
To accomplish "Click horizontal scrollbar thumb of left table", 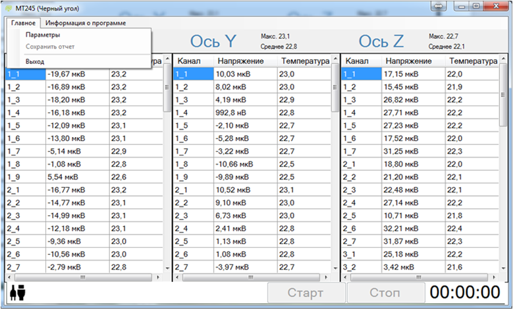I will (x=83, y=277).
